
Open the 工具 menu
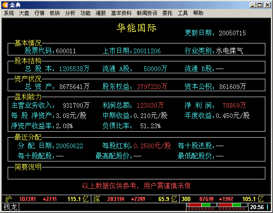pyautogui.click(x=183, y=13)
